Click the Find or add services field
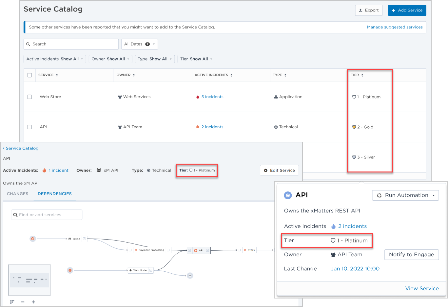This screenshot has height=307, width=448. point(47,215)
